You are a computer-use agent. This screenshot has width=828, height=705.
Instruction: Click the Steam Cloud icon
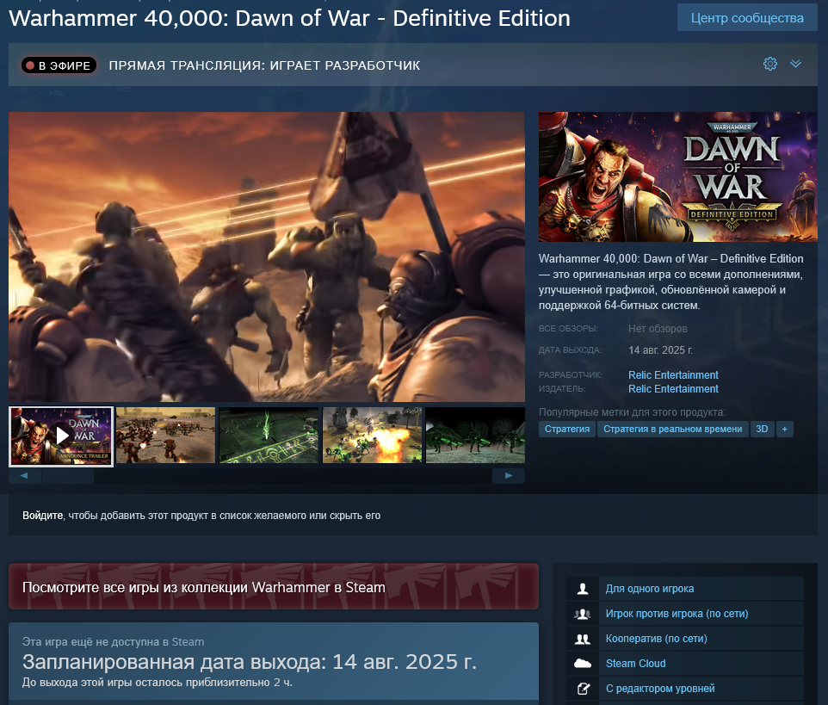[x=583, y=664]
